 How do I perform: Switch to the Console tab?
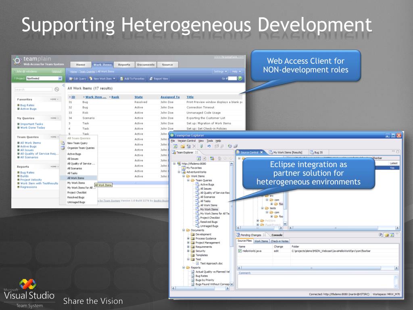tap(277, 235)
